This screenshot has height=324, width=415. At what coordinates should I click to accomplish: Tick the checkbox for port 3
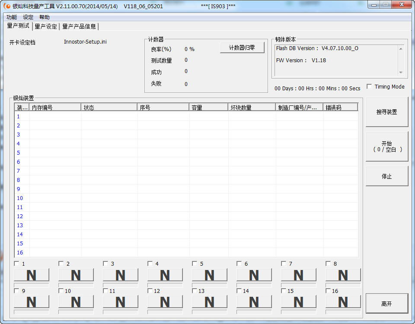[x=105, y=264]
